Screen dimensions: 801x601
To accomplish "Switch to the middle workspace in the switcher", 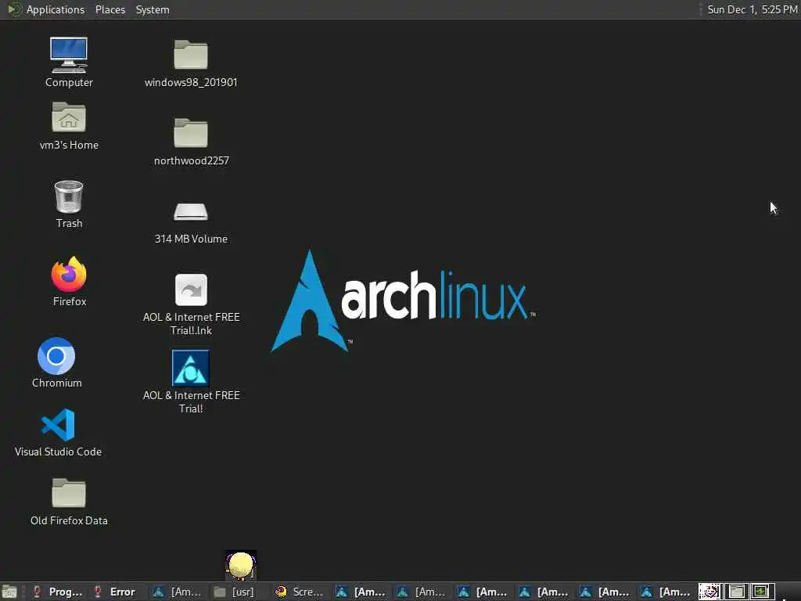I will (x=736, y=592).
